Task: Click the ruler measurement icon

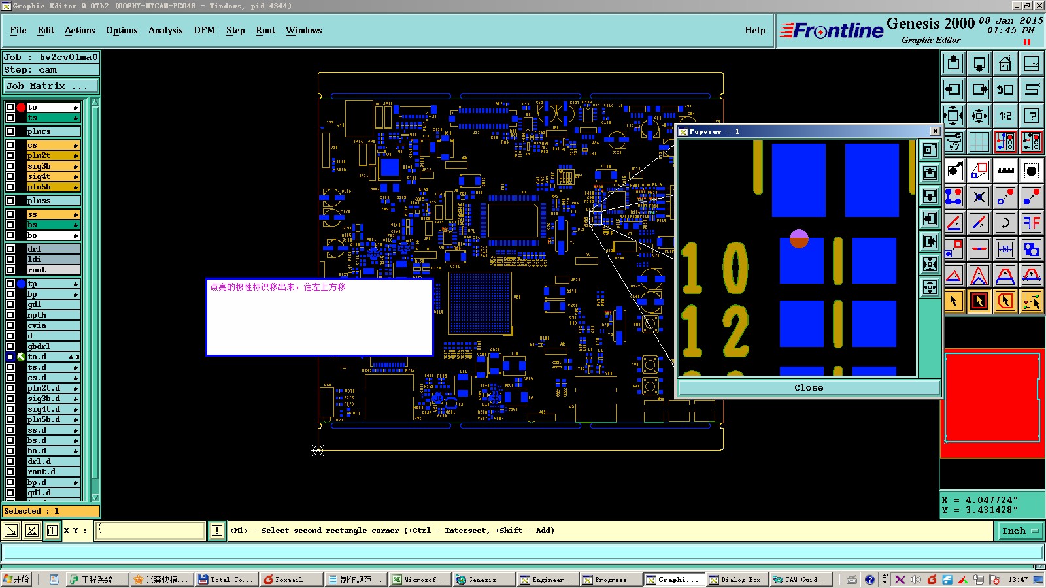Action: click(x=1005, y=171)
